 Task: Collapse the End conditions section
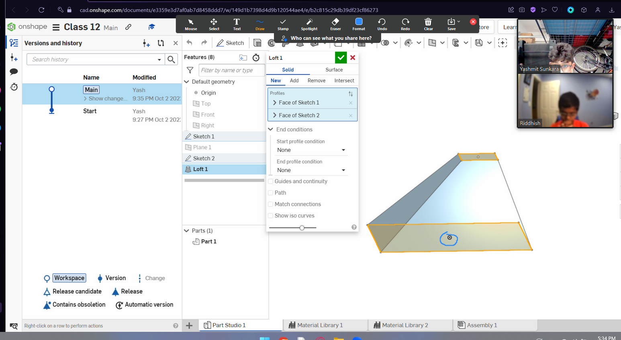(x=271, y=129)
